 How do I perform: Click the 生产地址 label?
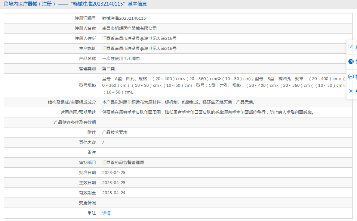point(87,48)
